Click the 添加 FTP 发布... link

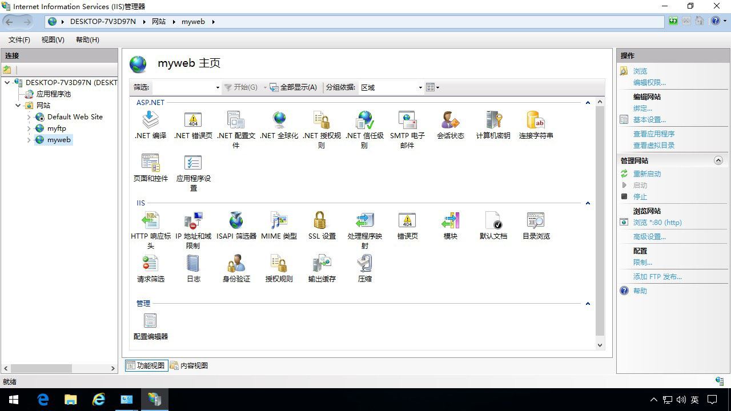click(x=657, y=277)
